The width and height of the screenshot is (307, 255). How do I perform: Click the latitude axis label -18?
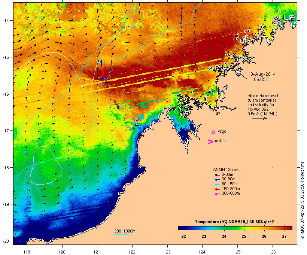[x=6, y=168]
